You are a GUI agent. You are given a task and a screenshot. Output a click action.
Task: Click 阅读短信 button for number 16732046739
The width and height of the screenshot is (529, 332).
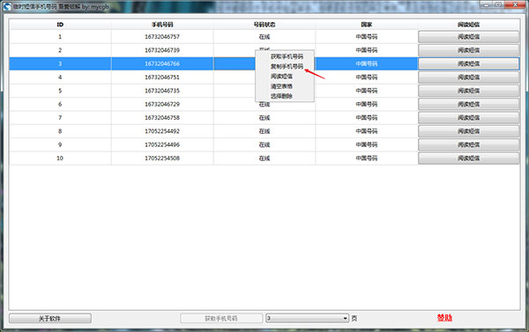[469, 50]
